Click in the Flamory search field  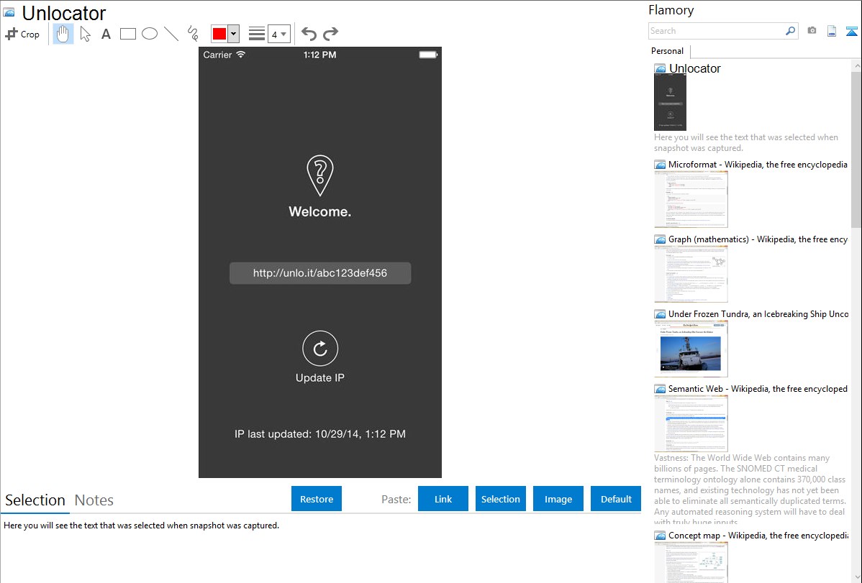click(x=716, y=31)
